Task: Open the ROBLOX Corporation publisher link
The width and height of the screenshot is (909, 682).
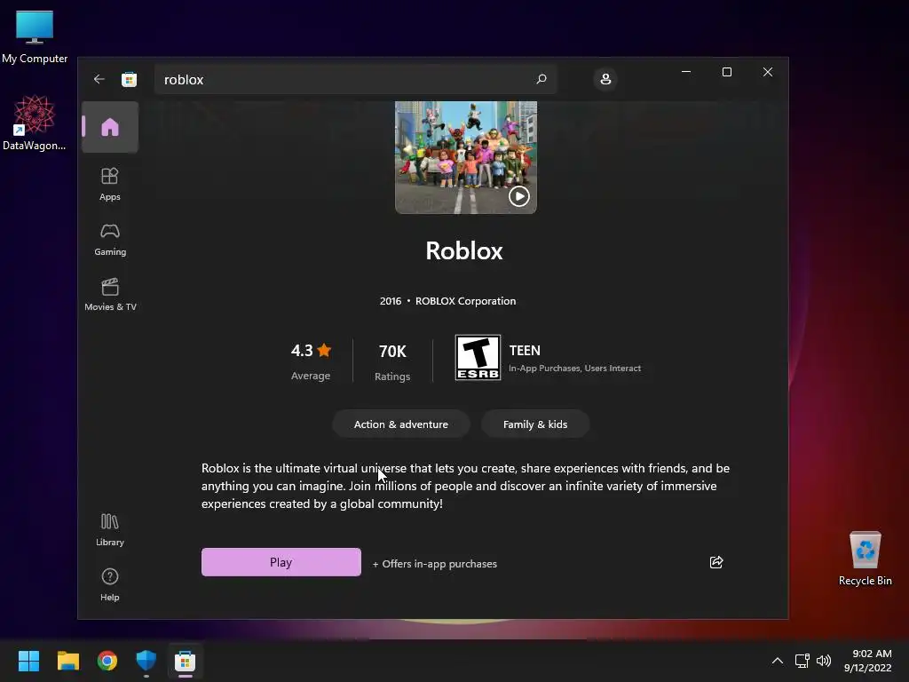Action: tap(465, 301)
